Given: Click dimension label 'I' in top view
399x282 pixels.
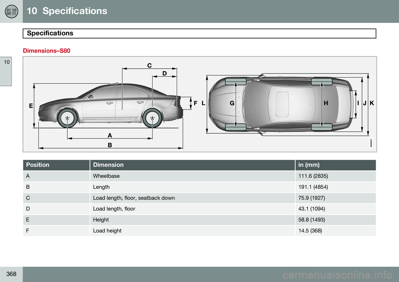Looking at the screenshot, I should click(x=358, y=103).
